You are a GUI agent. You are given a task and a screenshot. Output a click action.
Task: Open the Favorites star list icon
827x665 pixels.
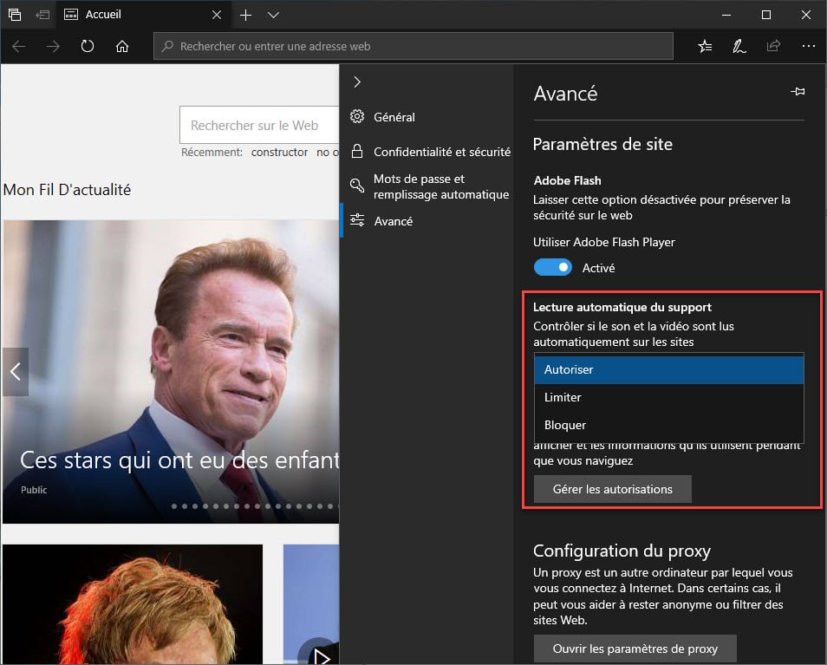[706, 46]
